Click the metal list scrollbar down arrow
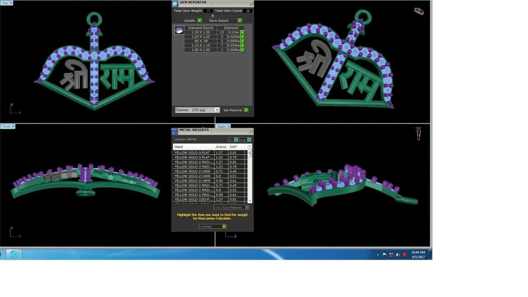Screen dimensions: 528x297 coord(250,201)
